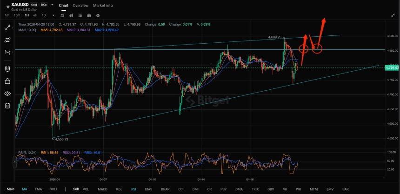Open the more timeframes dropdown arrow

coord(53,15)
